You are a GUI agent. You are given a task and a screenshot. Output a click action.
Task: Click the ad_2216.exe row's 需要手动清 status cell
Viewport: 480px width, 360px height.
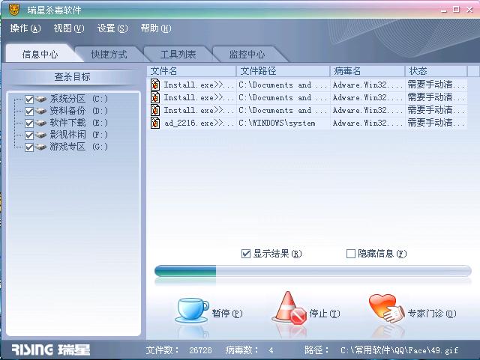[436, 123]
